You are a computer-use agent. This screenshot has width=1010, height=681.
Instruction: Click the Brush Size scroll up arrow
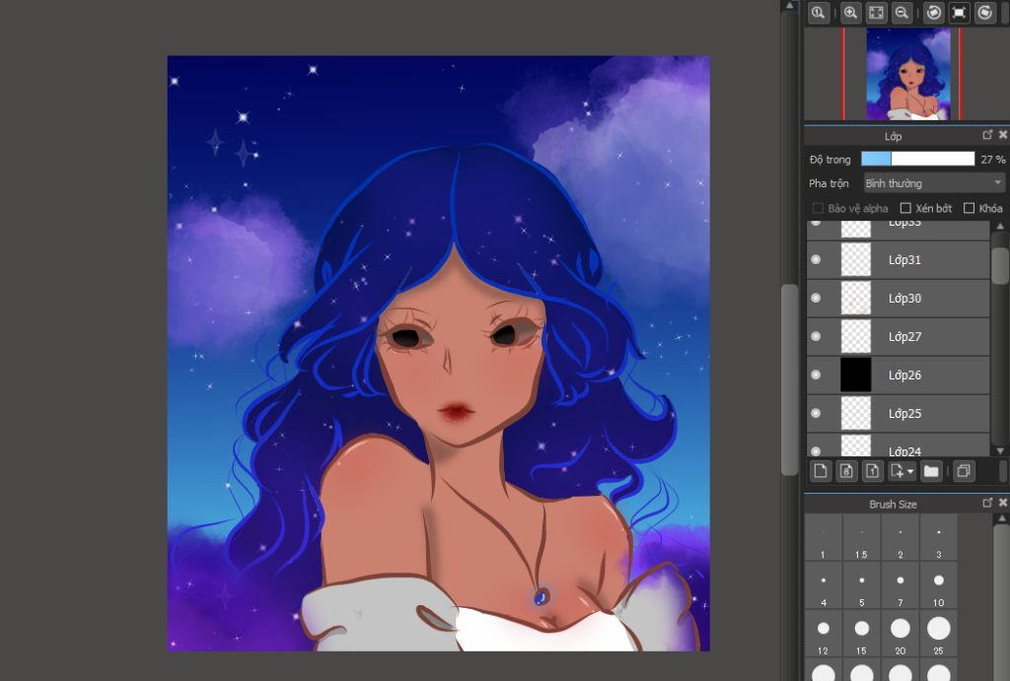click(1002, 518)
